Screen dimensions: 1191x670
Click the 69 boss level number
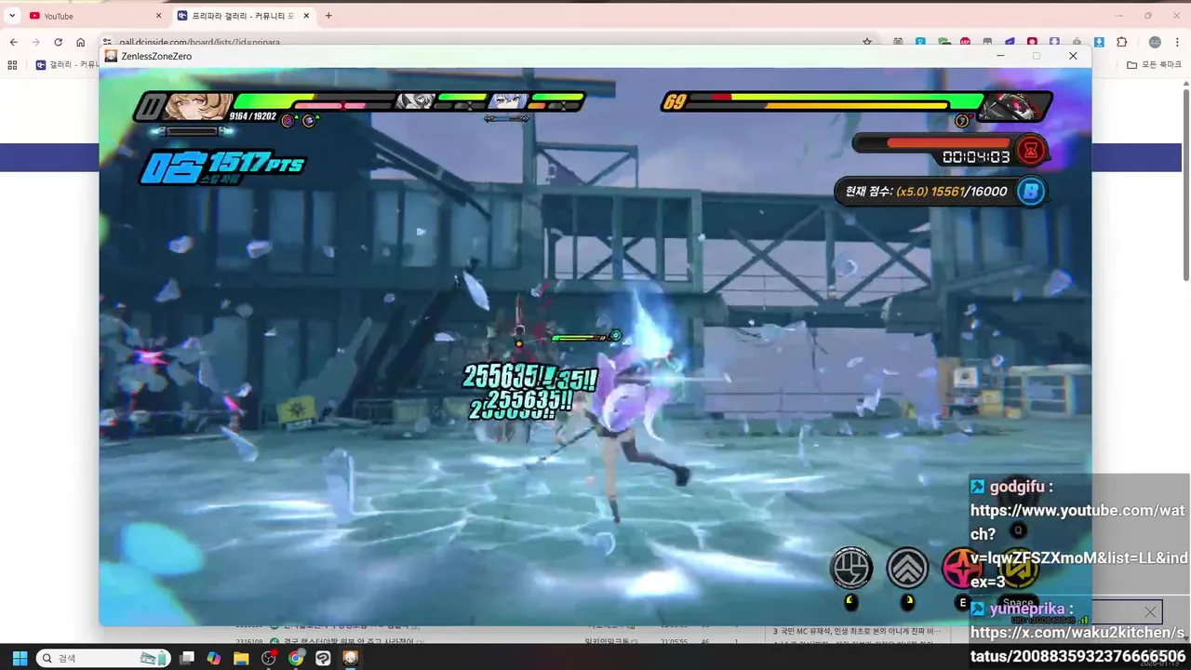674,102
